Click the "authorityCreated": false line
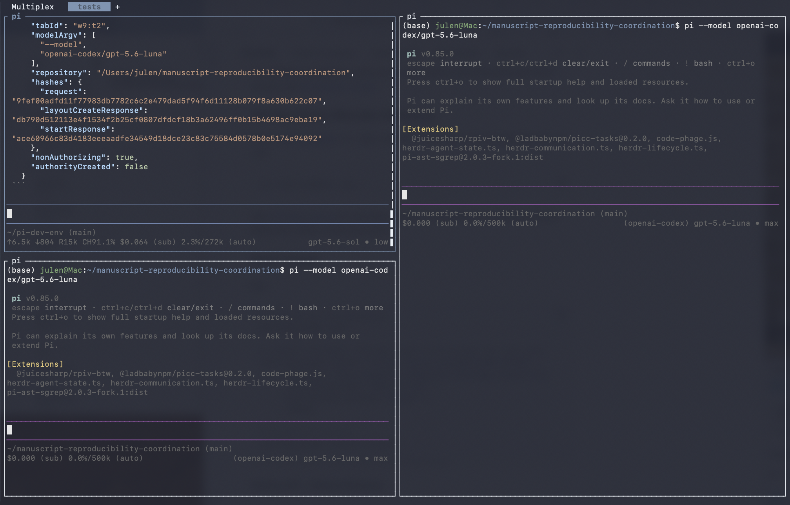The height and width of the screenshot is (505, 790). 89,167
